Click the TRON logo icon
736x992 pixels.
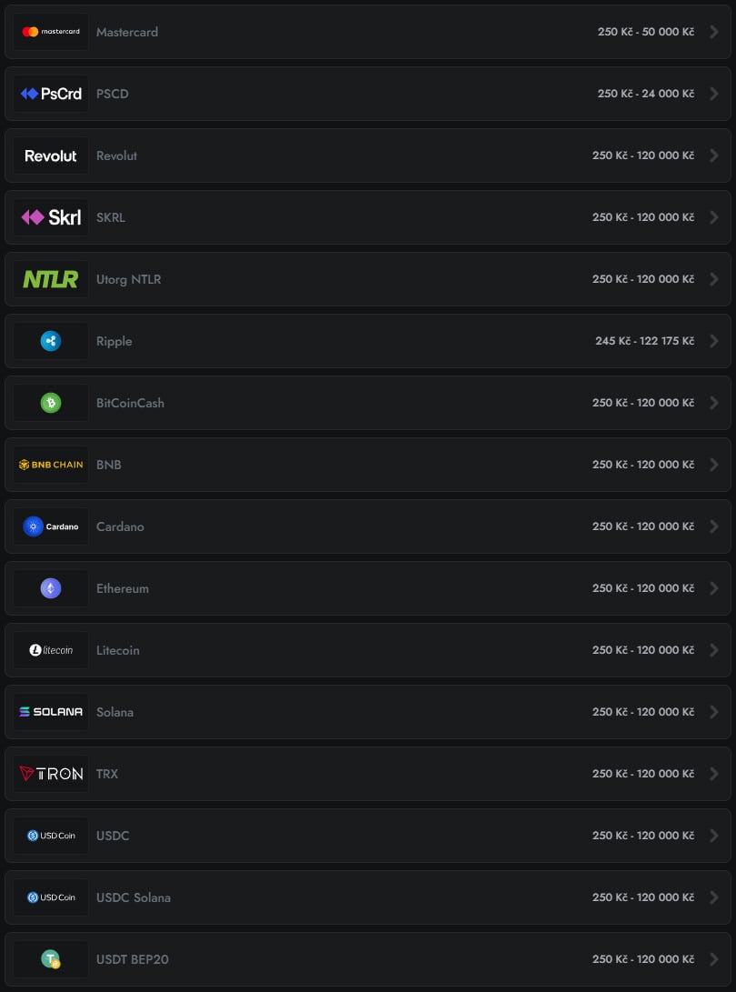pos(51,774)
